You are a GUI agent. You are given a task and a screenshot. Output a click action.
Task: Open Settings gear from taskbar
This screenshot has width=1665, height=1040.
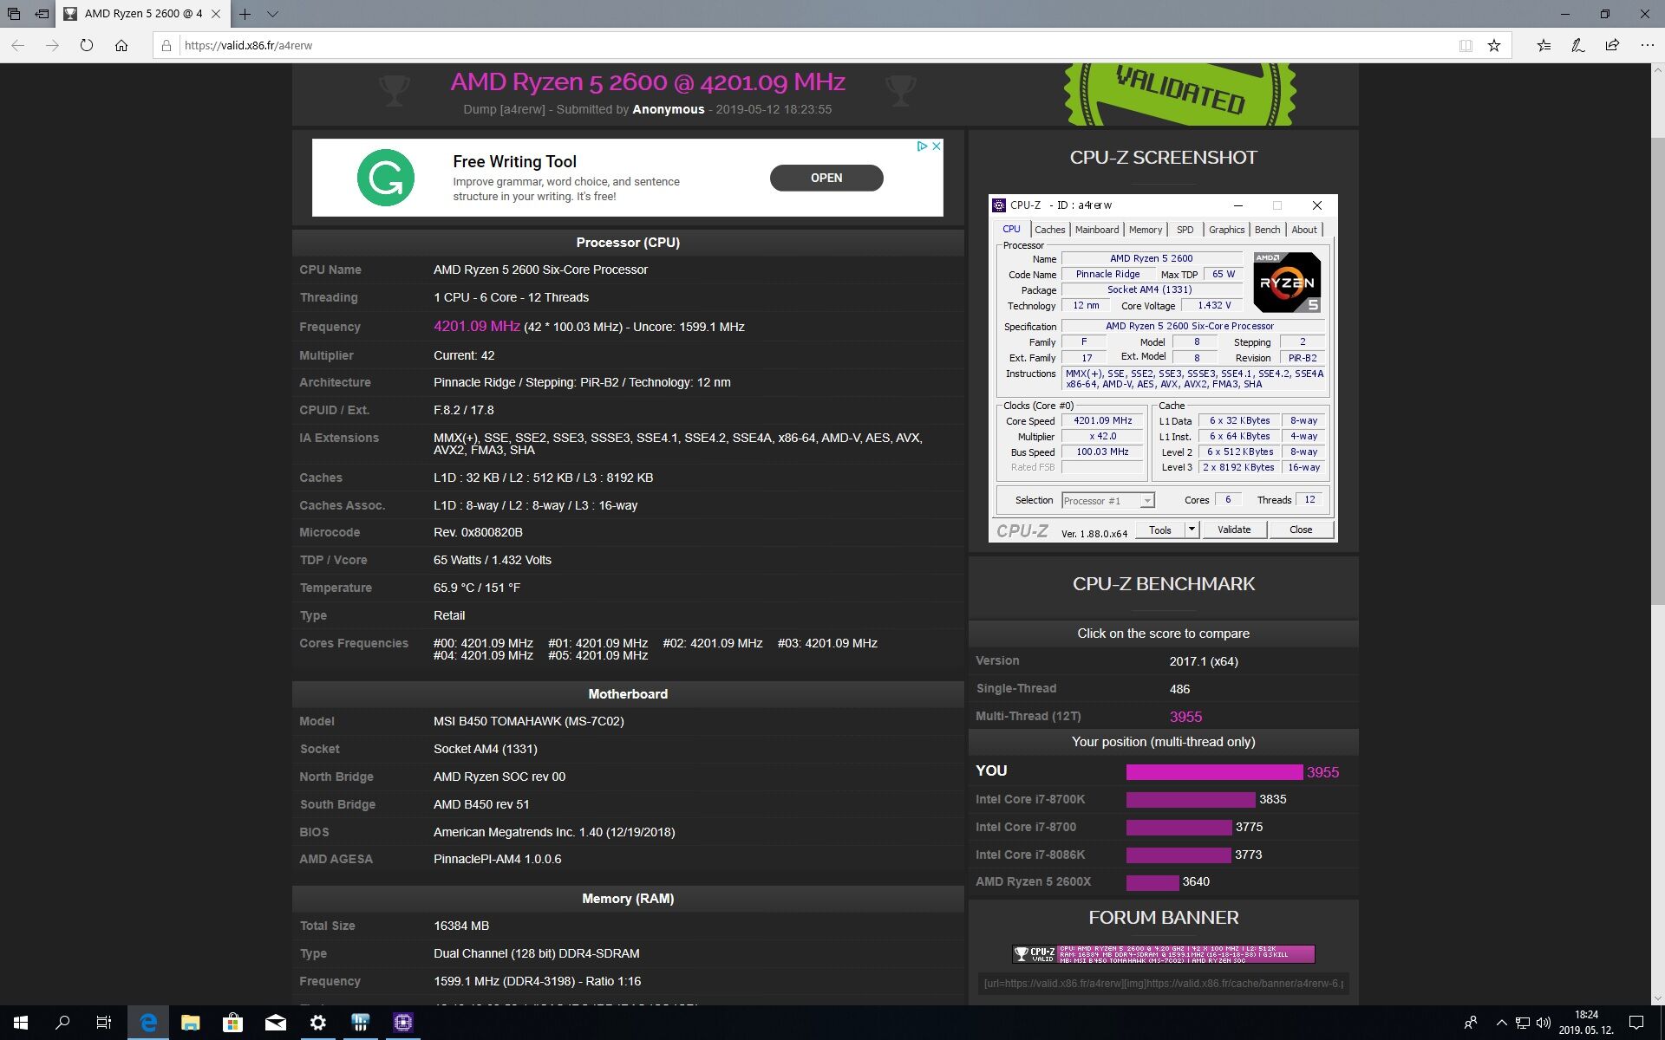[317, 1023]
